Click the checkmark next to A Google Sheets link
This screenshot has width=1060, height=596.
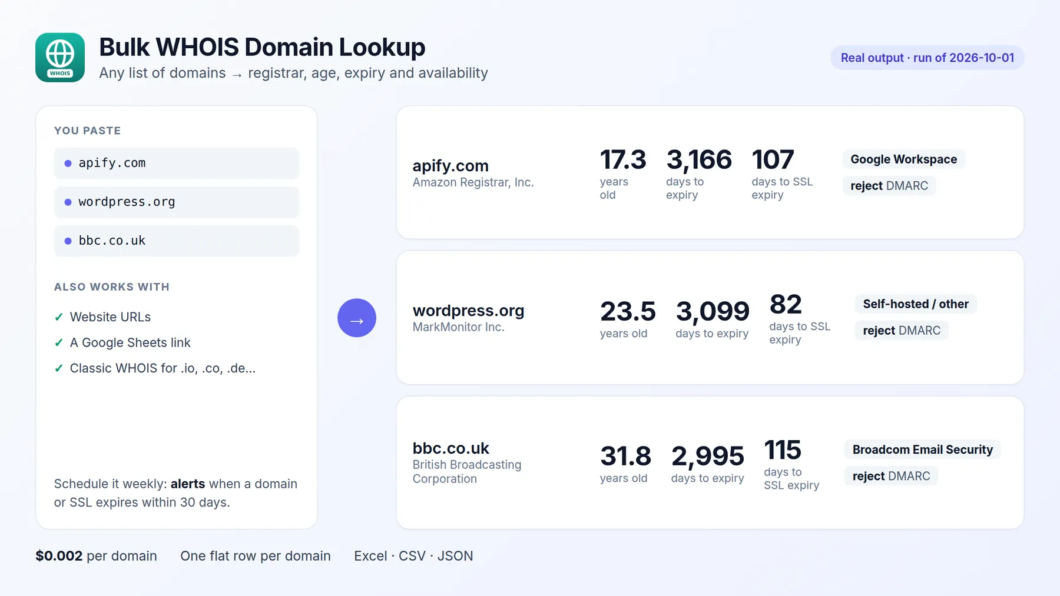point(59,342)
